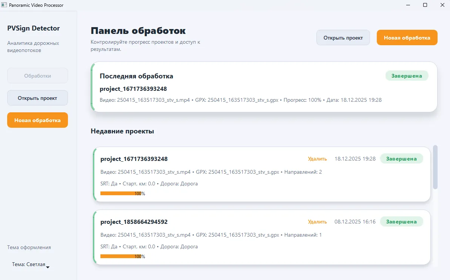Click the PVSign Detector sidebar logo text
The width and height of the screenshot is (450, 280).
tap(34, 28)
